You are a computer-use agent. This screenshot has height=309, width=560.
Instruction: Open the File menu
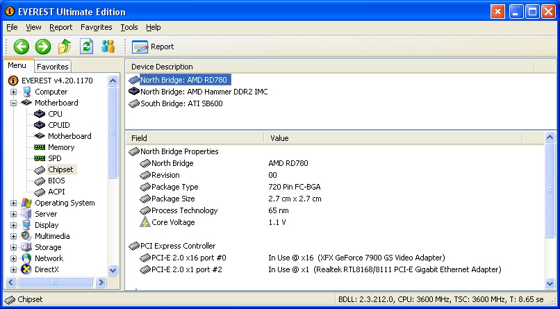(12, 27)
